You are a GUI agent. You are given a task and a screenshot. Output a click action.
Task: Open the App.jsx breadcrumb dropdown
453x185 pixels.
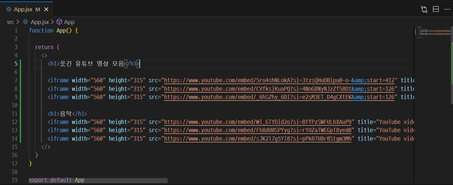tap(40, 22)
